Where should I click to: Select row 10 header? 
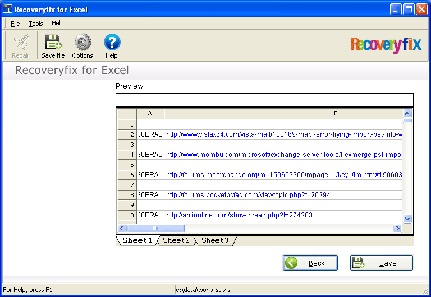[127, 215]
